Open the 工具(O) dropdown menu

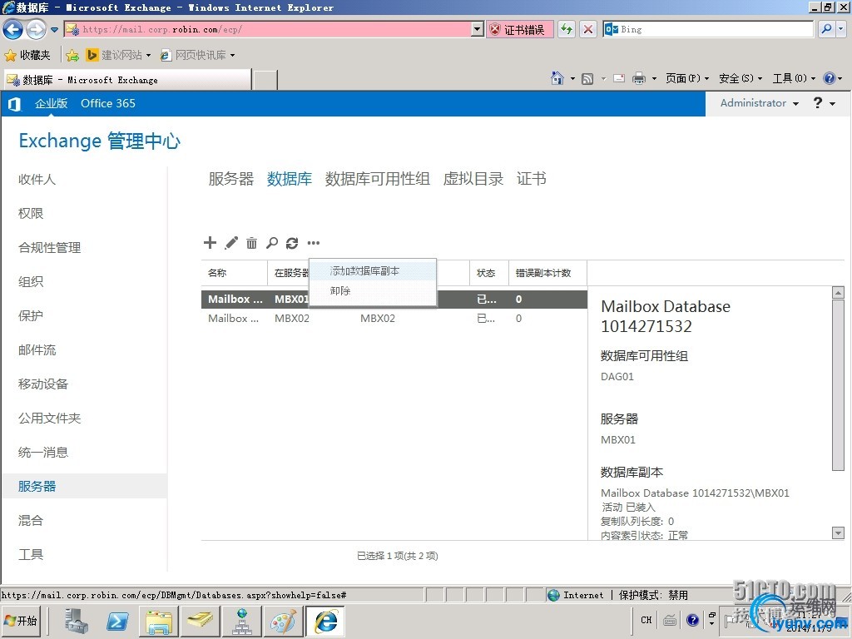pos(794,79)
